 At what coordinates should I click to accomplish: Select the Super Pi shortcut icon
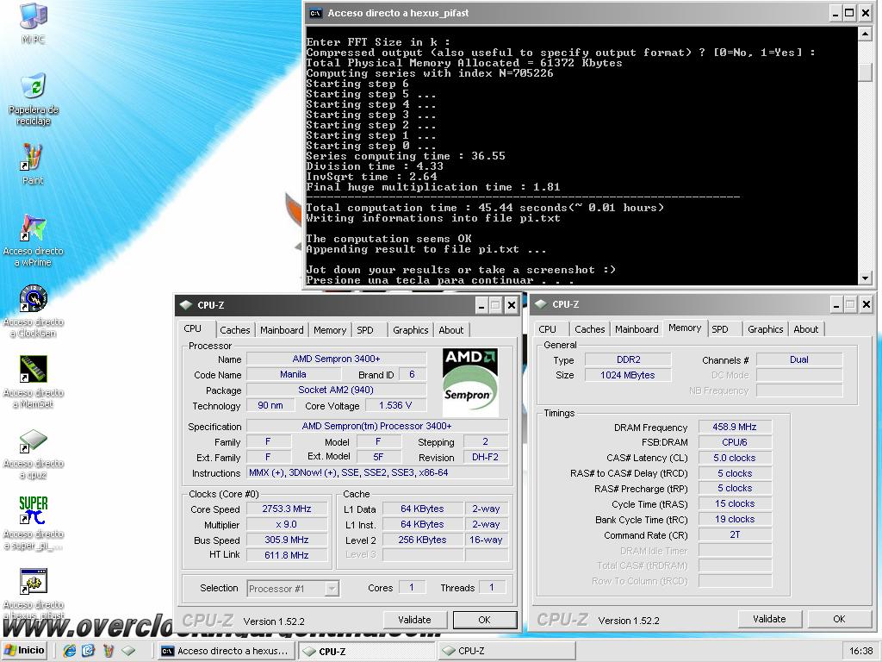(33, 510)
